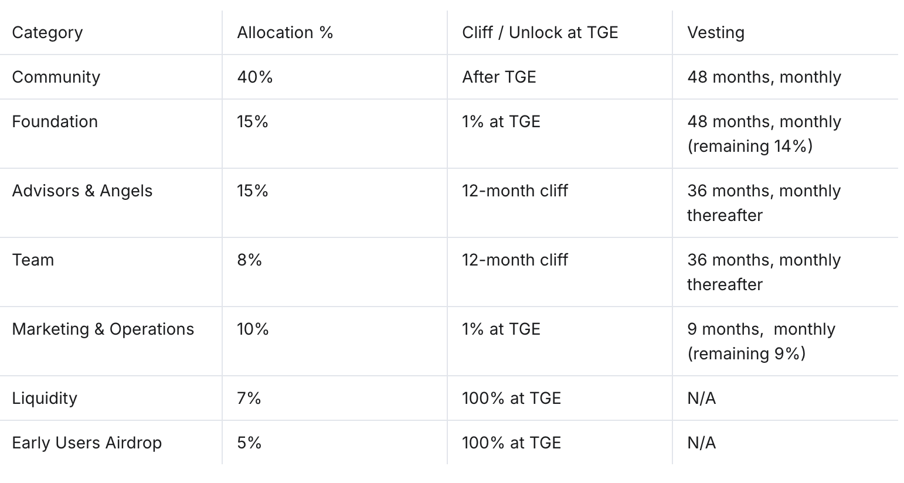This screenshot has width=904, height=483.
Task: Select Foundation's vesting cell with remaining 14%
Action: [x=764, y=134]
